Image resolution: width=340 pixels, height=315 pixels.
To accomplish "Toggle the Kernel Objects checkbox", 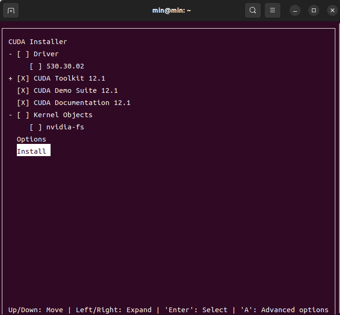I will coord(23,115).
